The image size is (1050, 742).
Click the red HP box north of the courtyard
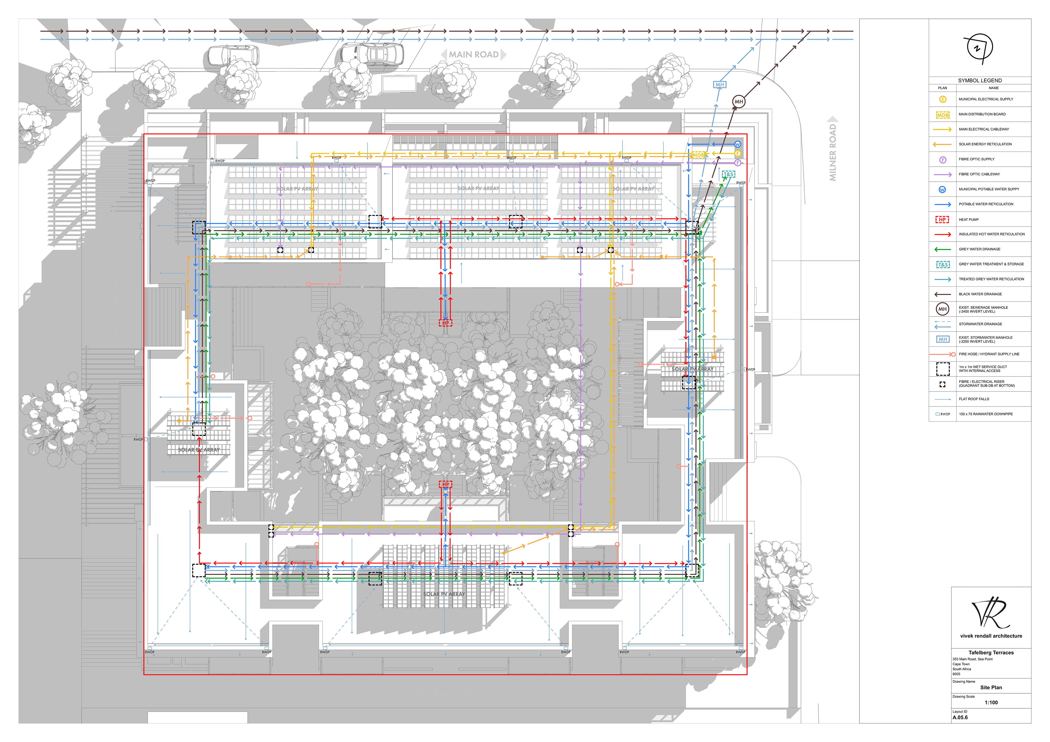[x=445, y=323]
